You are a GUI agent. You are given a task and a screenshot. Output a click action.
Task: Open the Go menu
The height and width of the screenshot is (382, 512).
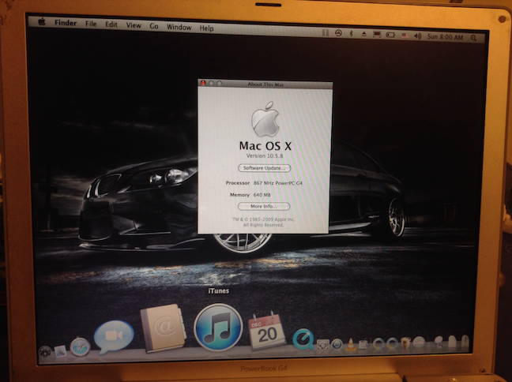coord(154,26)
